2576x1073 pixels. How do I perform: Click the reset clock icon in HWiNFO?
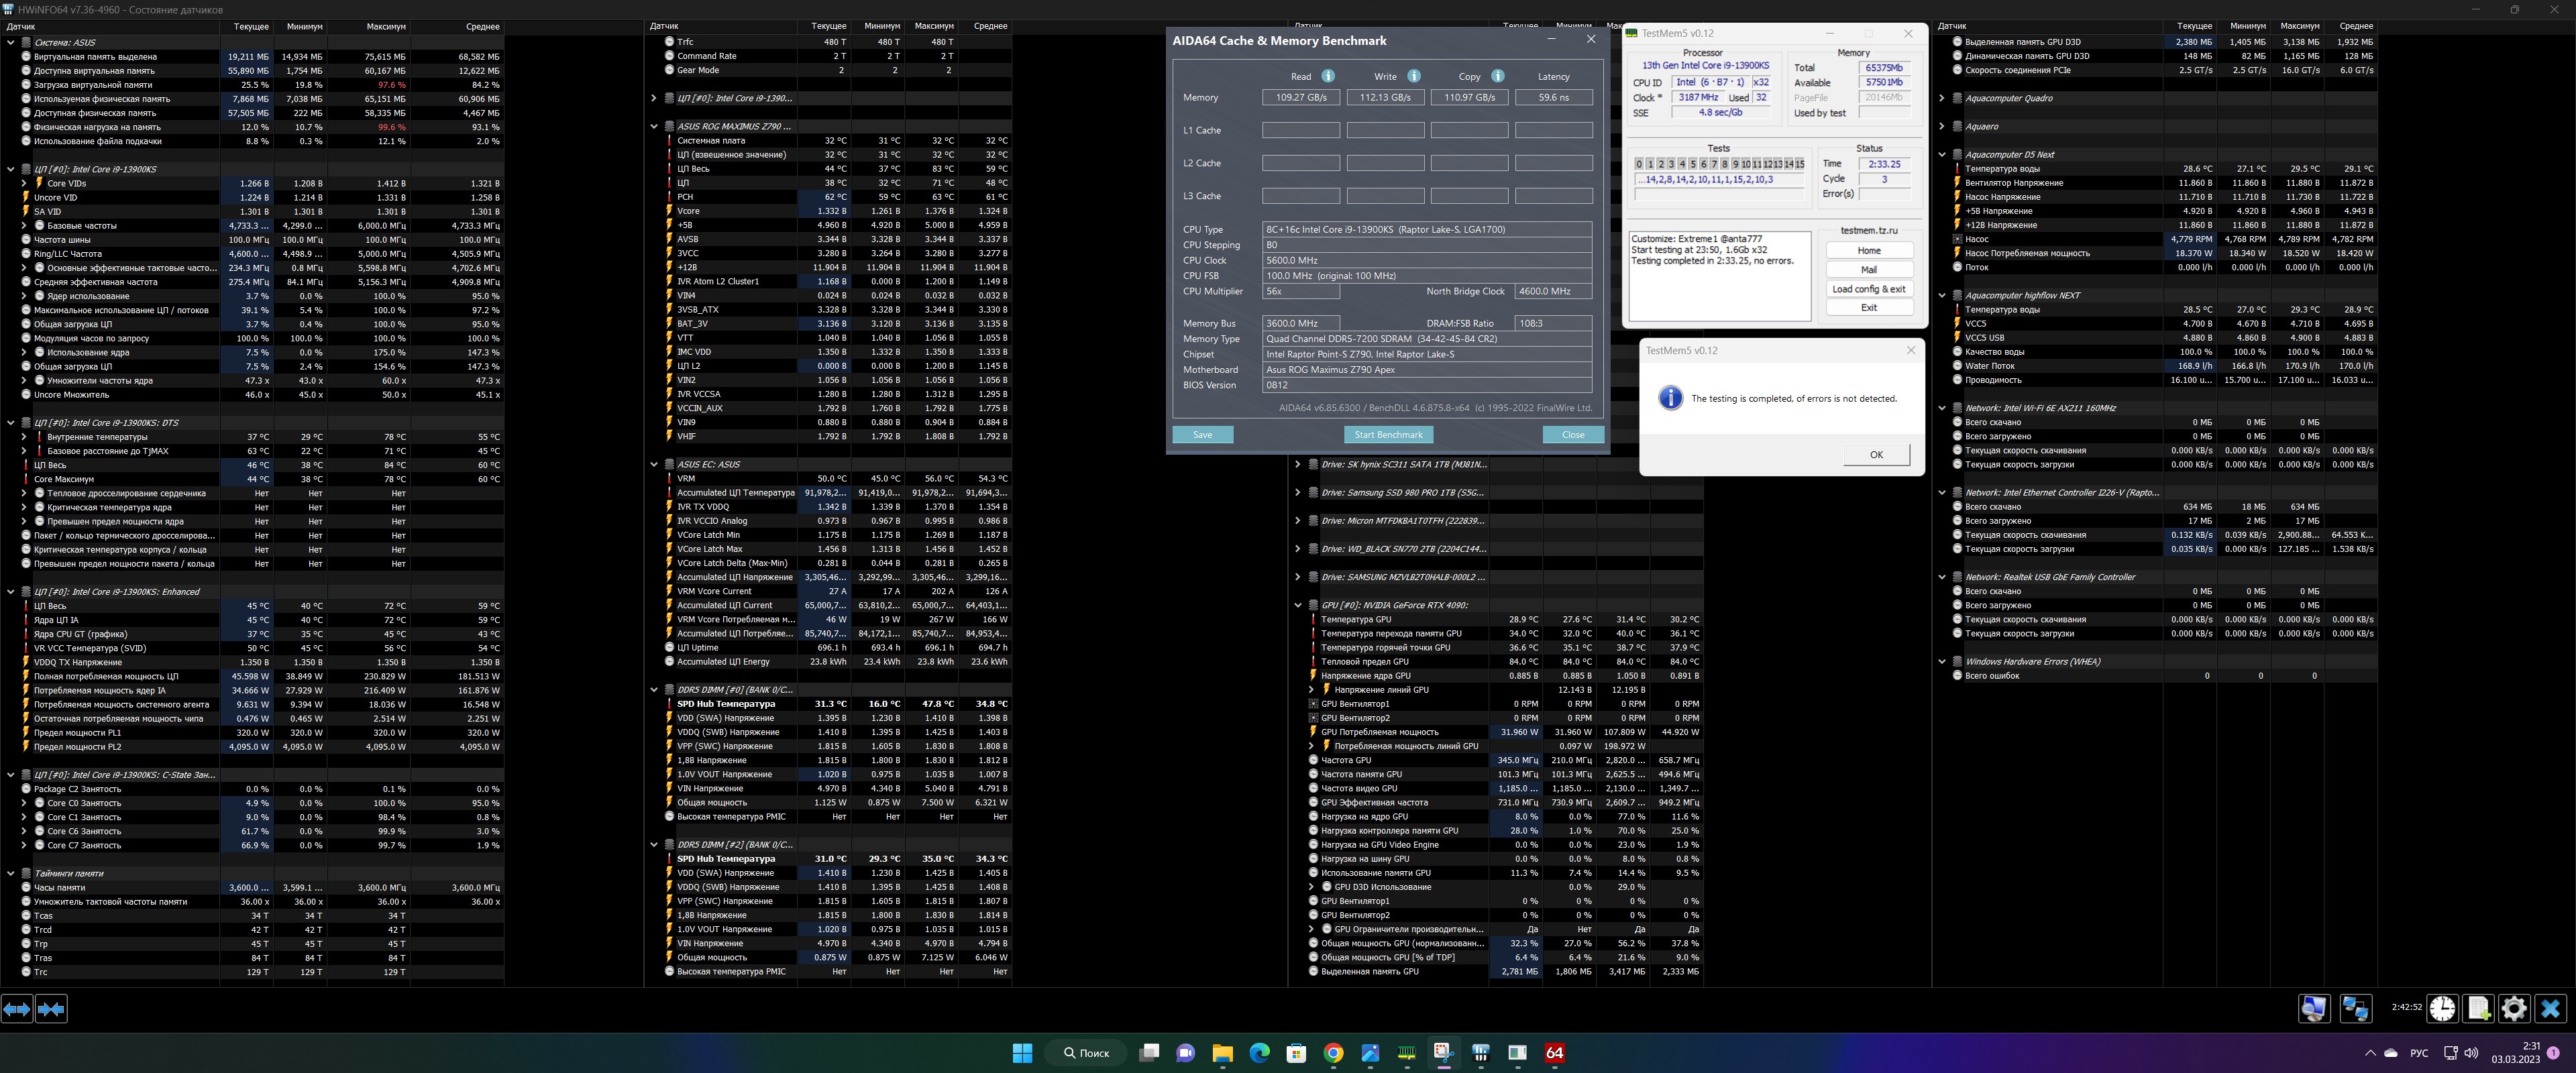(2442, 1008)
